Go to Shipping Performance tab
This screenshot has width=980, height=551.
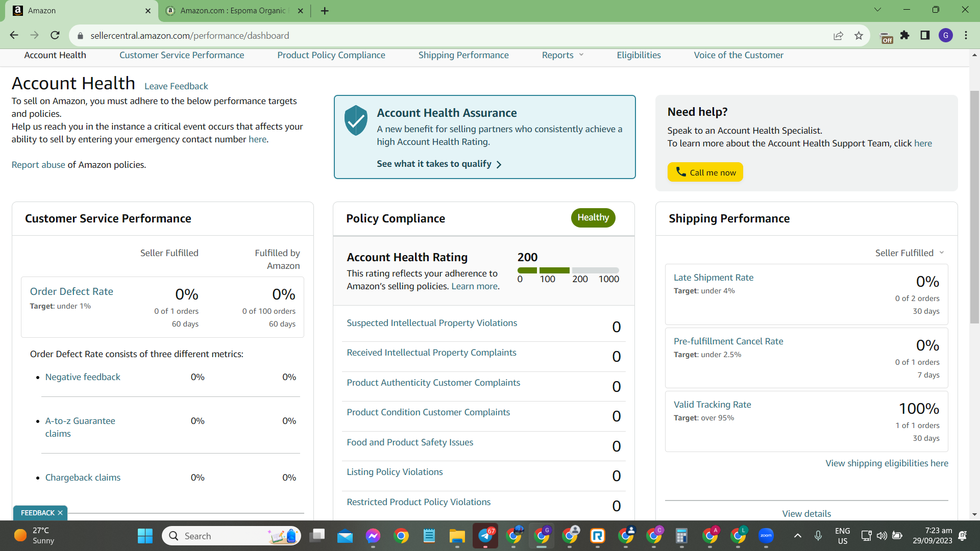click(x=463, y=55)
